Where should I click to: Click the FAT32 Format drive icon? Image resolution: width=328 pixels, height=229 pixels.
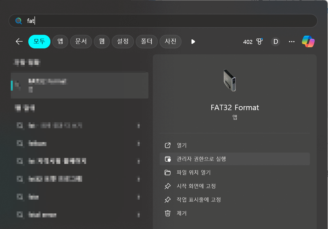coord(230,80)
